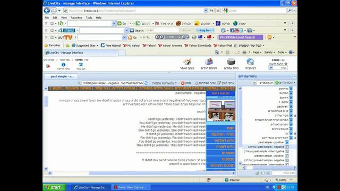Open the page filter combo in management panel

click(263, 83)
